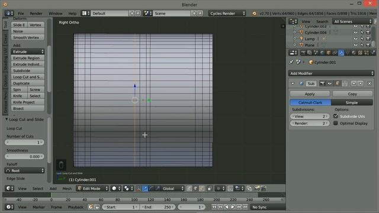Click the Copy modifier button
379x213 pixels.
[352, 94]
